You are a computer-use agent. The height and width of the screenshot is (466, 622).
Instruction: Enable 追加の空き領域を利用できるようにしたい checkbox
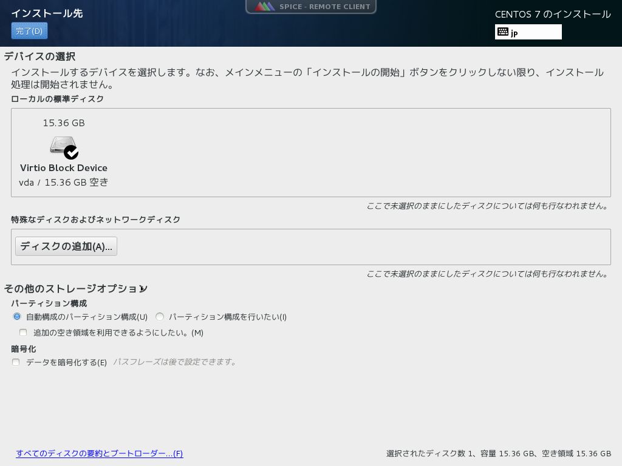[23, 333]
